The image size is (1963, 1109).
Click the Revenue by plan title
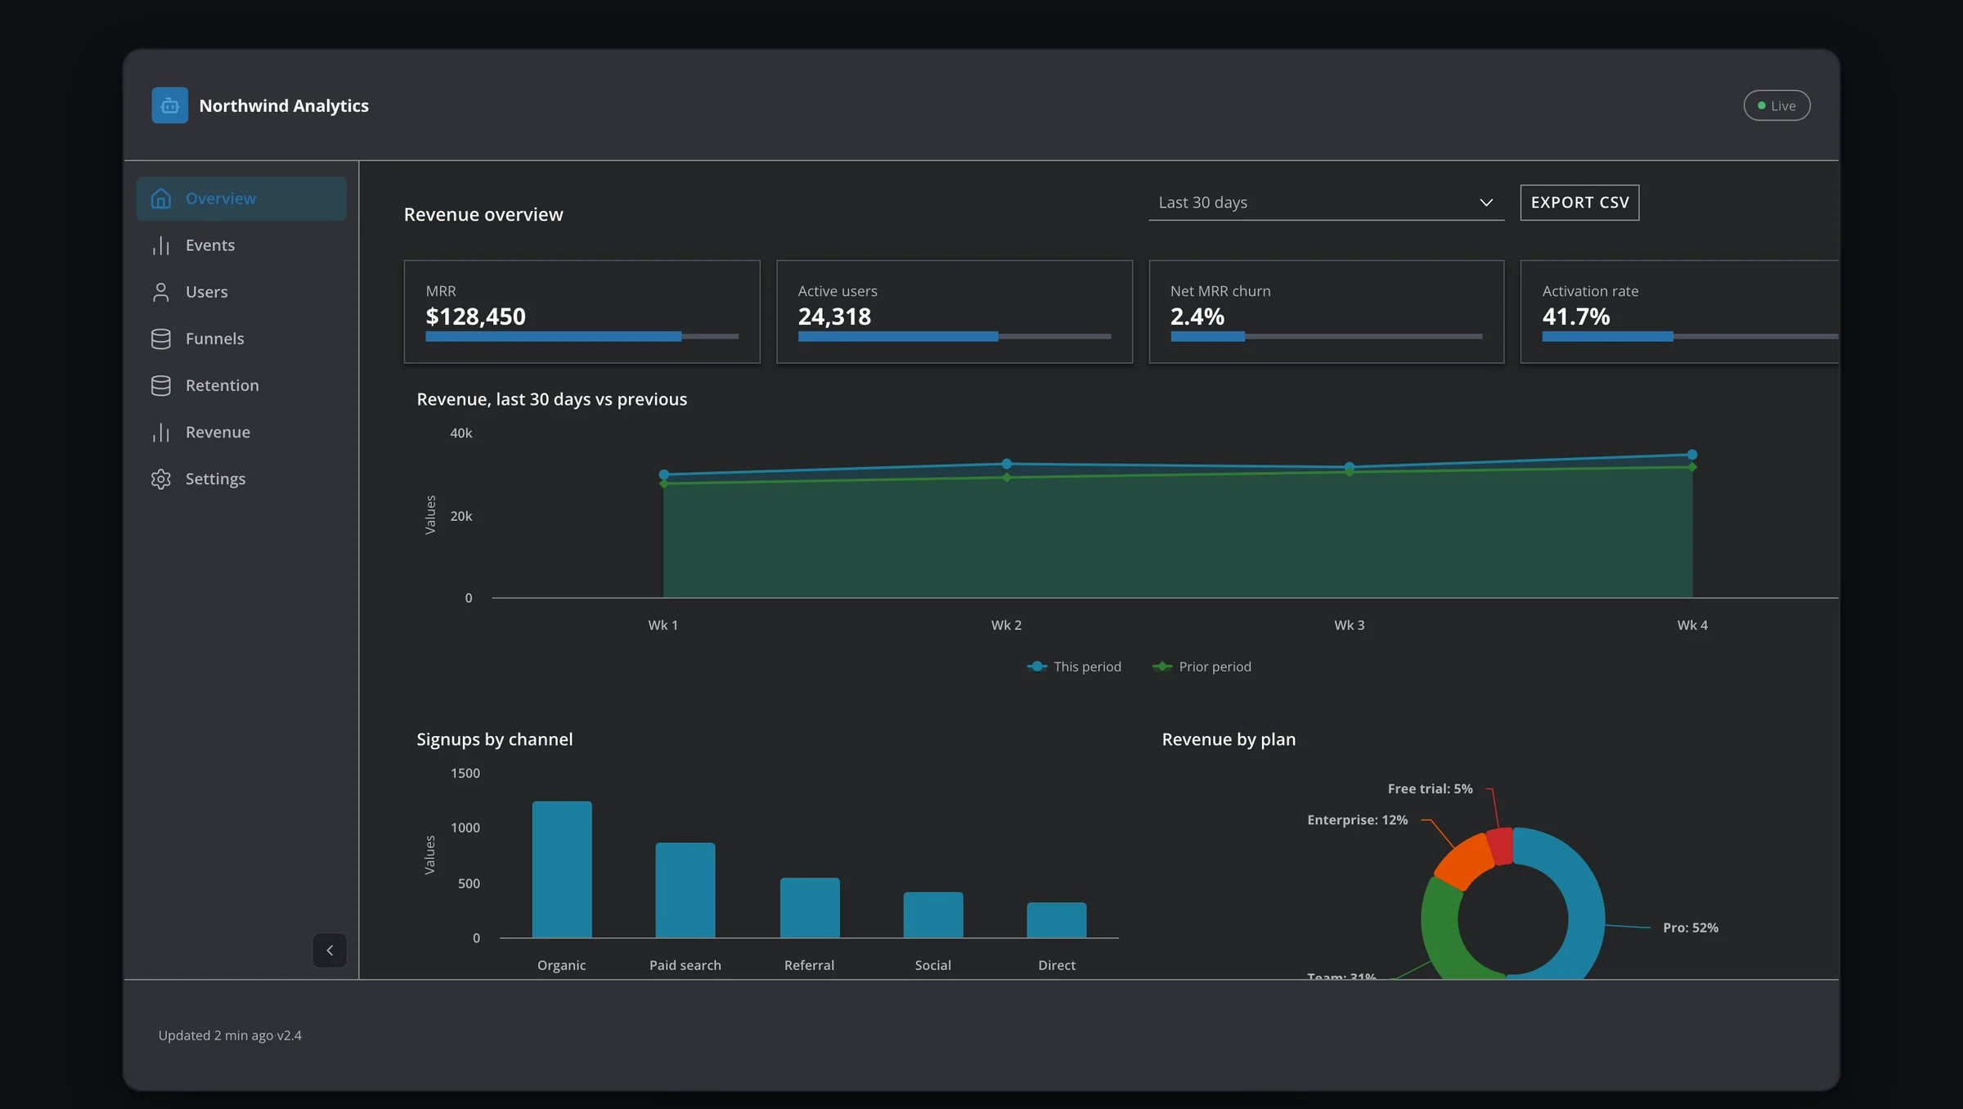(x=1229, y=739)
